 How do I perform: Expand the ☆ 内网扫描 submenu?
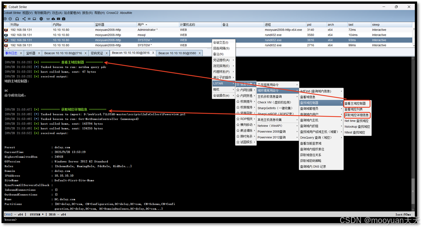click(246, 90)
